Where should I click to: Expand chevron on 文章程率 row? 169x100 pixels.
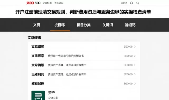(x=135, y=56)
